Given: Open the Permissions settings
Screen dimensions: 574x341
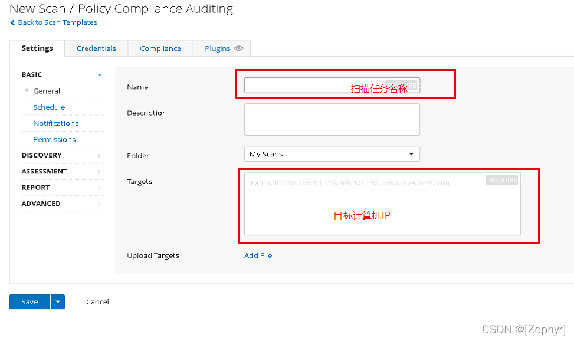Looking at the screenshot, I should pos(54,139).
